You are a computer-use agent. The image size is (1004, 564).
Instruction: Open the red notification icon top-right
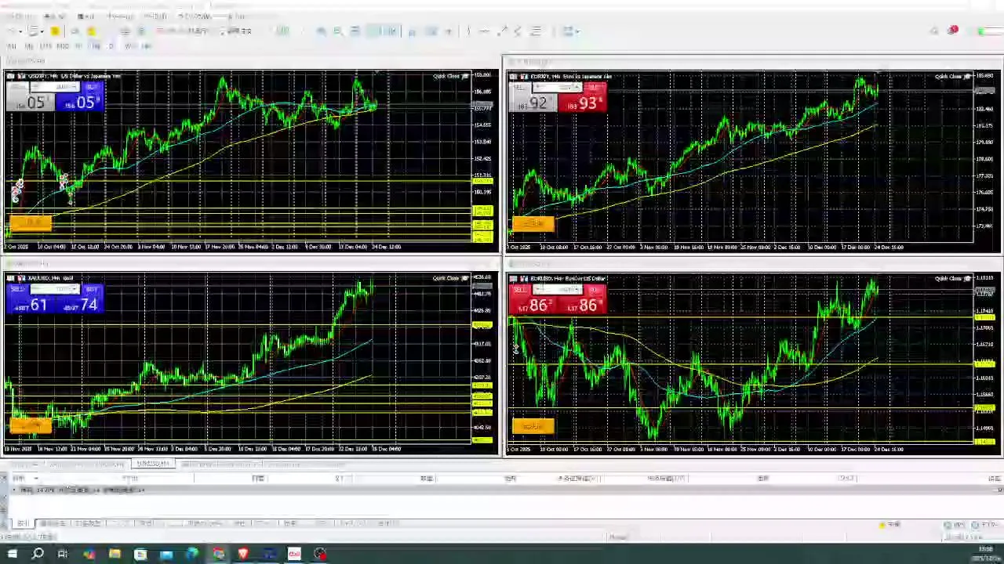click(x=953, y=31)
